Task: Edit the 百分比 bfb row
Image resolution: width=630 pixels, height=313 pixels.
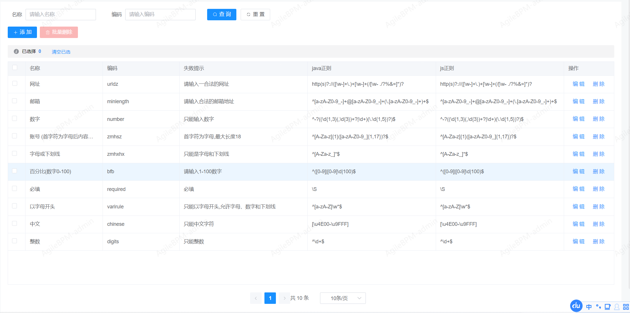Action: tap(578, 172)
